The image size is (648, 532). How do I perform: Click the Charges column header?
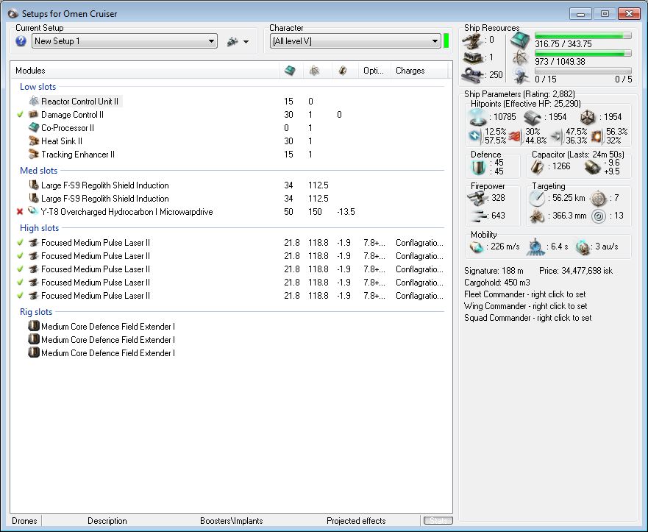[419, 71]
